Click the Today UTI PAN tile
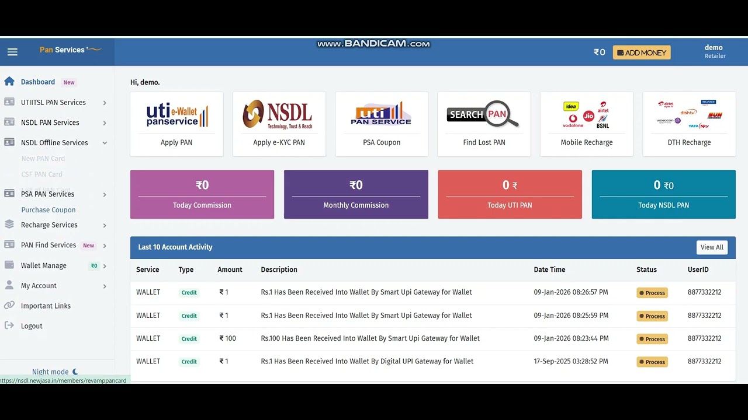The width and height of the screenshot is (748, 420). click(x=510, y=194)
